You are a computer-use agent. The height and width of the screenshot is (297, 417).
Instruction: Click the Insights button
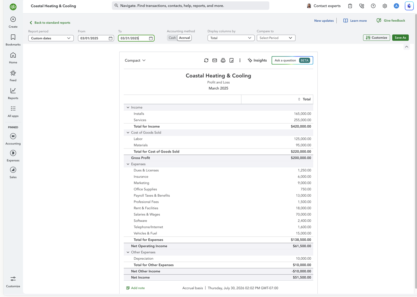257,60
